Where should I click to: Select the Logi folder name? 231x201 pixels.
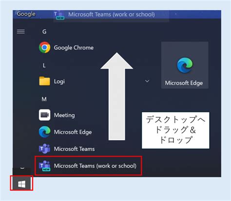coord(59,81)
